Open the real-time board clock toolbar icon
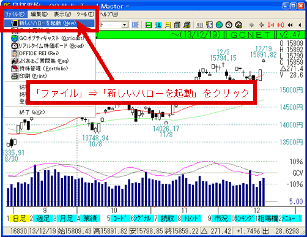Image resolution: width=307 pixels, height=237 pixels. [229, 25]
